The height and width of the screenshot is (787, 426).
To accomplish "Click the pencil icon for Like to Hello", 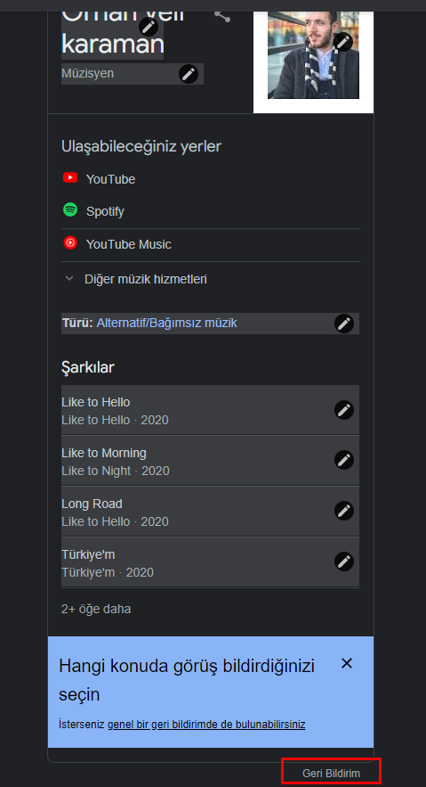I will [344, 410].
